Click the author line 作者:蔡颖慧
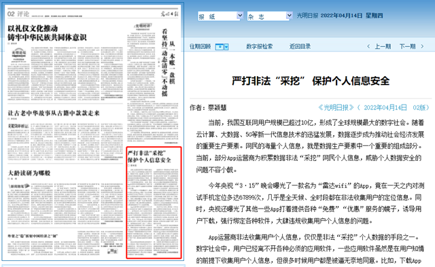 coord(208,107)
